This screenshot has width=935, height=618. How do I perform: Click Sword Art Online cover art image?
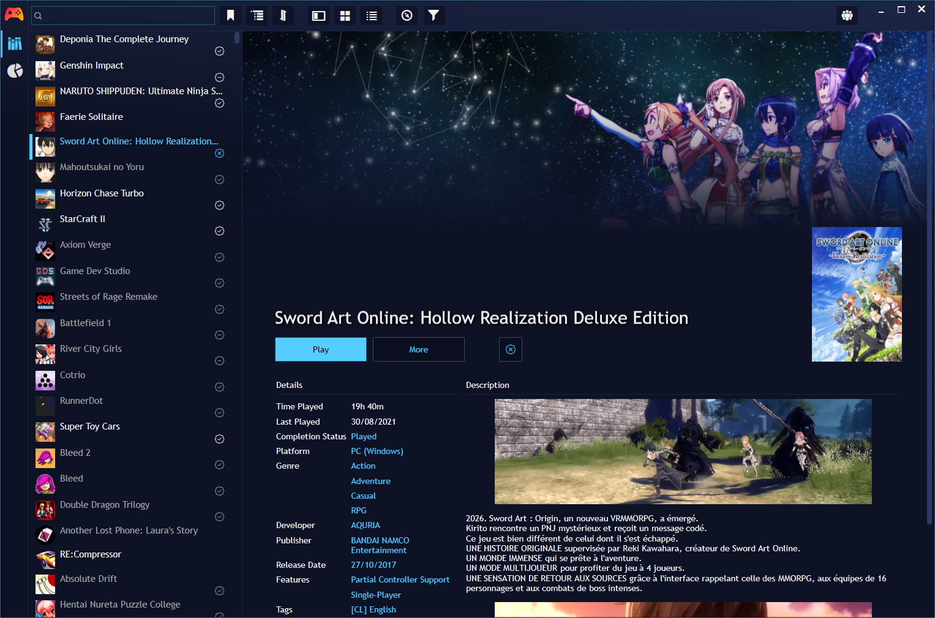coord(857,294)
